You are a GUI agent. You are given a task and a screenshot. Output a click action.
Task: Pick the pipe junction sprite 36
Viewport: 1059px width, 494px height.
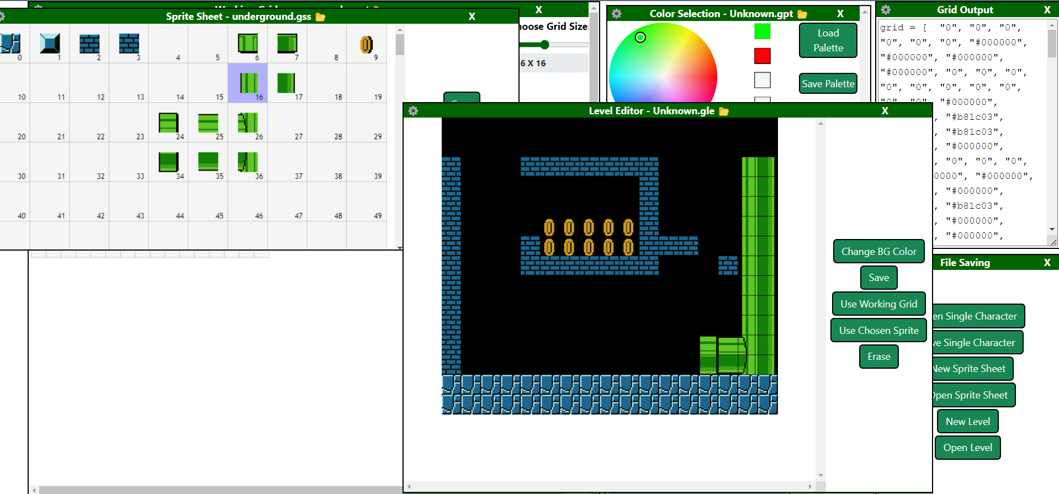pos(248,162)
